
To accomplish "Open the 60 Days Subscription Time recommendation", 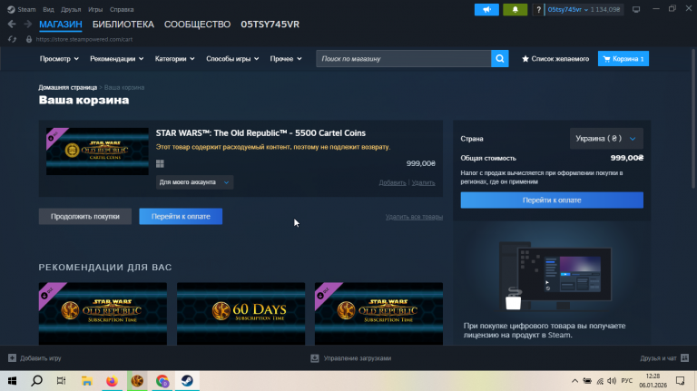I will (241, 313).
